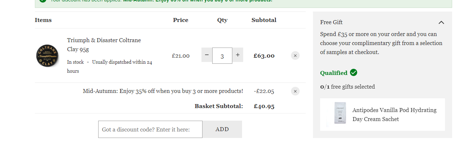
Task: Remove Coltrane Clay item from basket
Action: tap(295, 55)
